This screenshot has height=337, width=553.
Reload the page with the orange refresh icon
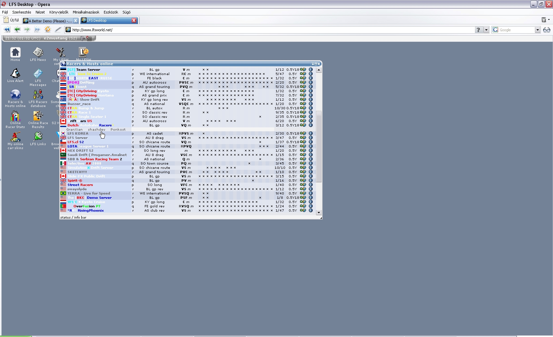(48, 30)
